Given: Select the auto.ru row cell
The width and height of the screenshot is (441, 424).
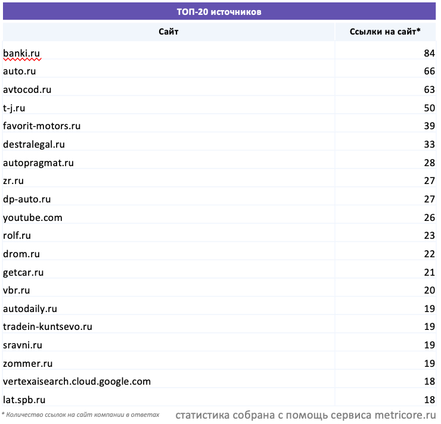Looking at the screenshot, I should tap(20, 71).
